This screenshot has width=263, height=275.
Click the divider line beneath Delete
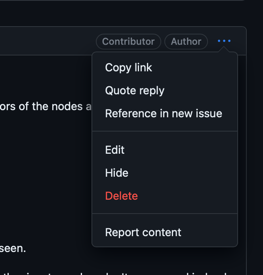165,214
